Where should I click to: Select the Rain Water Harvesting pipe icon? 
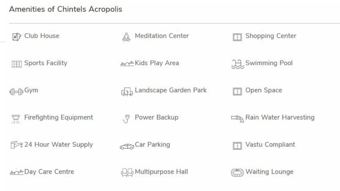click(x=238, y=119)
